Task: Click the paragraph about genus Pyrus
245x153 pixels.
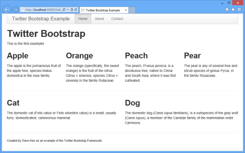Action: (211, 71)
